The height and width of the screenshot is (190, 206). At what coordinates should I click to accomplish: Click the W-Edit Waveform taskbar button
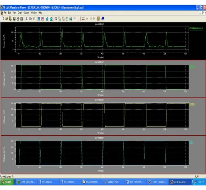pos(179,182)
